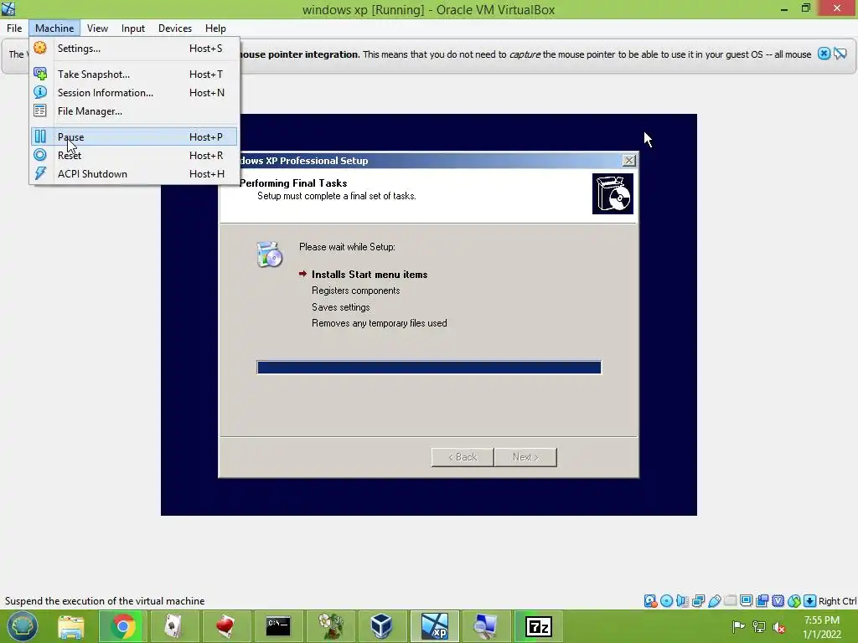Viewport: 858px width, 643px height.
Task: Open the File menu
Action: click(14, 28)
